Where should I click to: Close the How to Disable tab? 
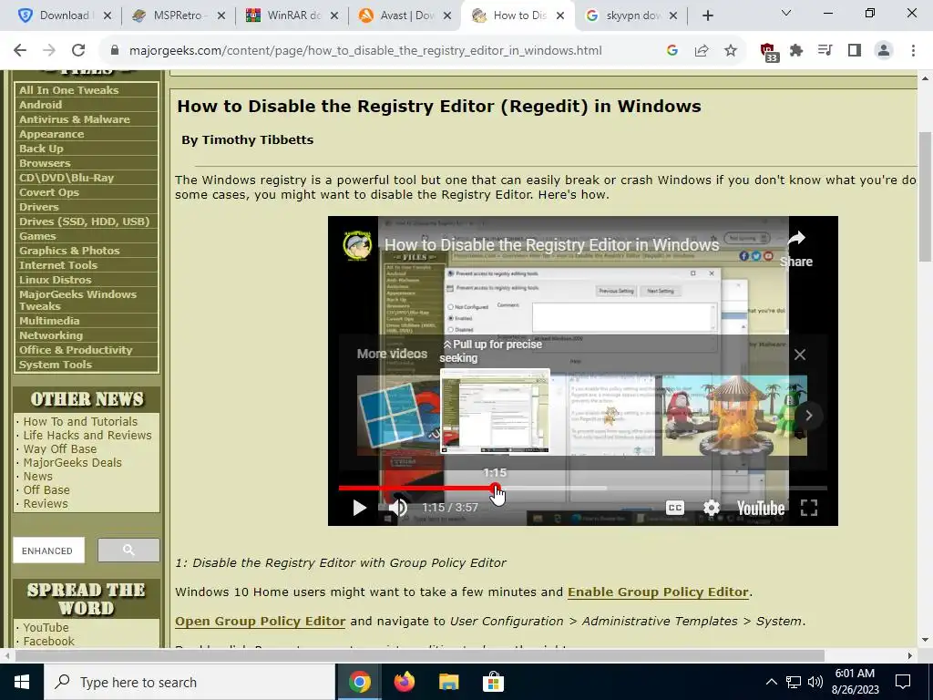point(560,16)
